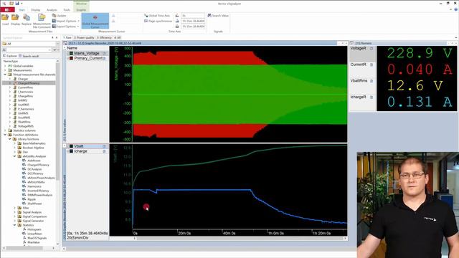Click the Icharge color swatch in legend
459x258 pixels.
(71, 151)
